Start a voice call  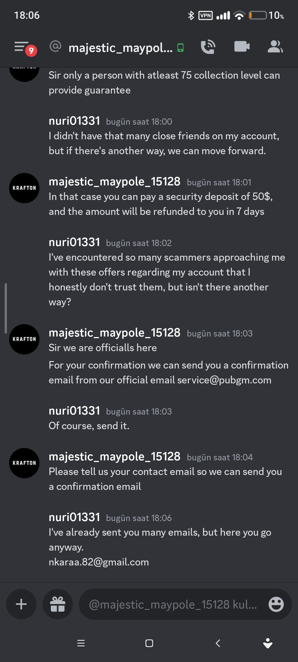(208, 47)
